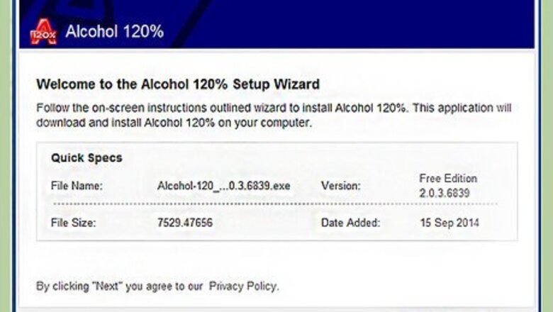Select the Version label
Screen dimensions: 553x312
341,186
